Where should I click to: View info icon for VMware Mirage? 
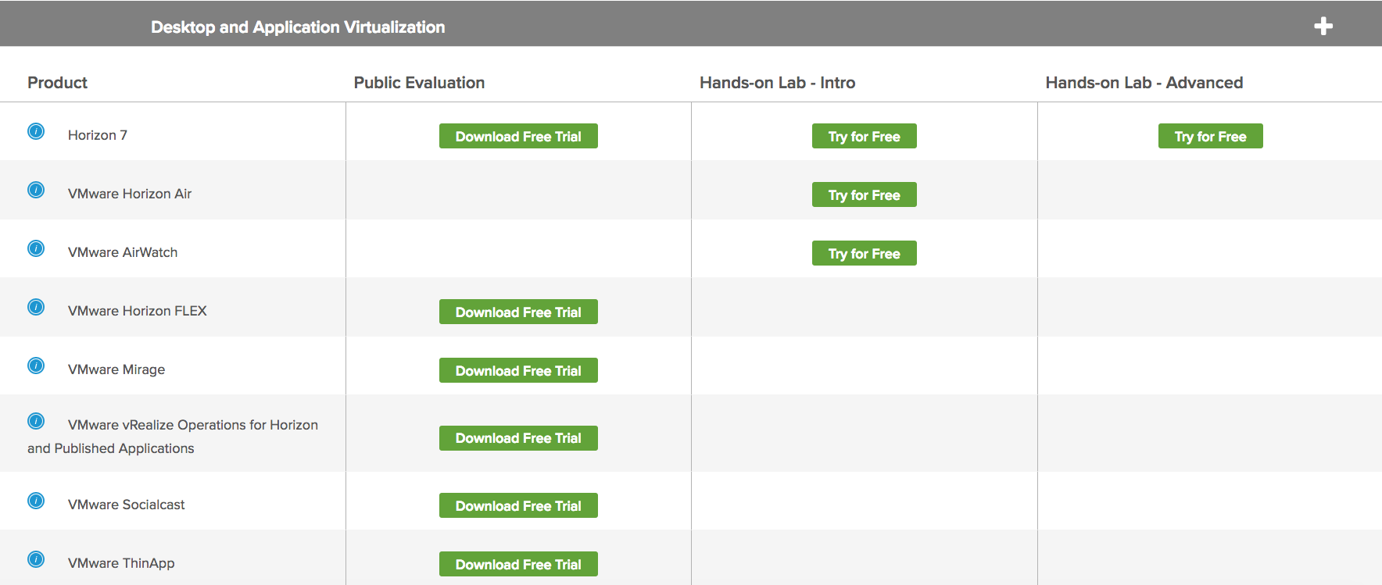point(36,366)
